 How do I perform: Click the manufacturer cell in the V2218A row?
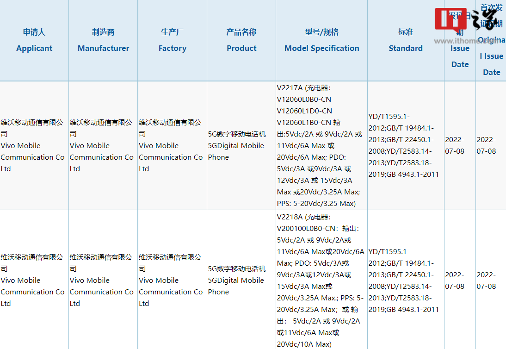tap(103, 280)
